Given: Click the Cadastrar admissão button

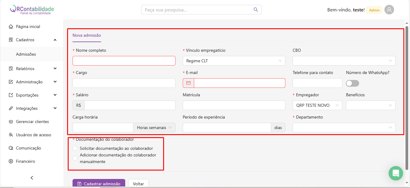Looking at the screenshot, I should click(99, 183).
